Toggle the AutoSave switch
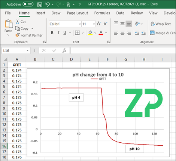The image size is (176, 161). coord(28,4)
